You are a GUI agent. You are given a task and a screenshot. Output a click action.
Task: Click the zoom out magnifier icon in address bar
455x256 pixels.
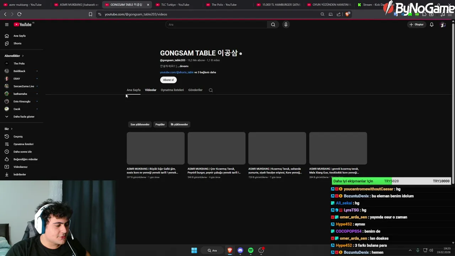point(322,14)
